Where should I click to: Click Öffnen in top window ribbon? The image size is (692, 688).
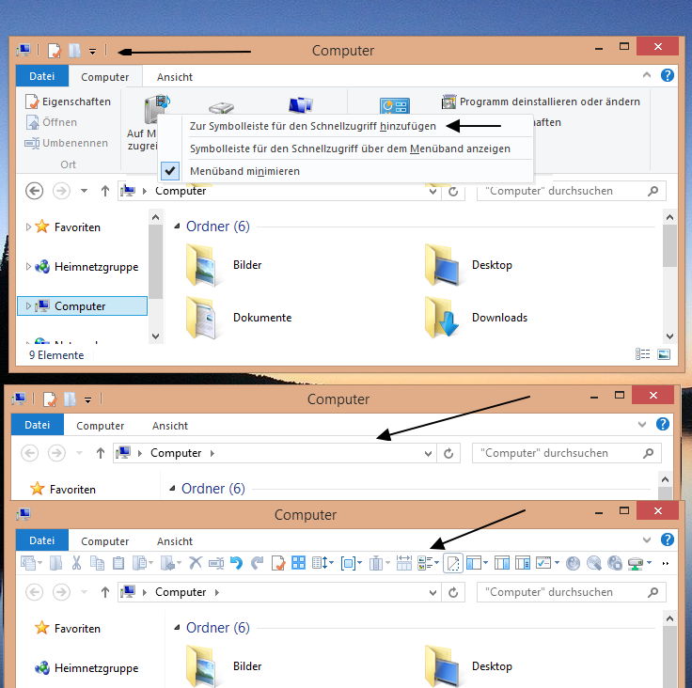pyautogui.click(x=52, y=122)
